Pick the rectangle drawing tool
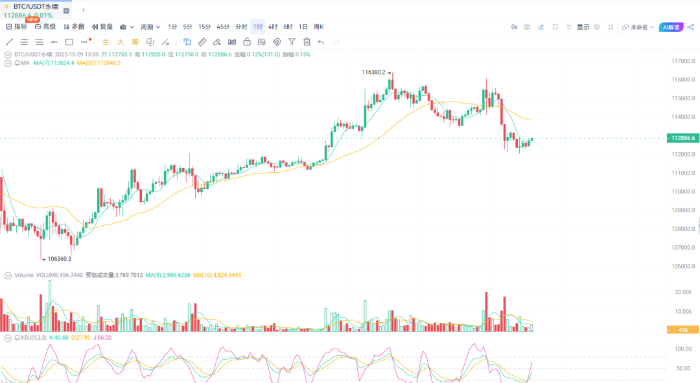700x383 pixels. [69, 42]
